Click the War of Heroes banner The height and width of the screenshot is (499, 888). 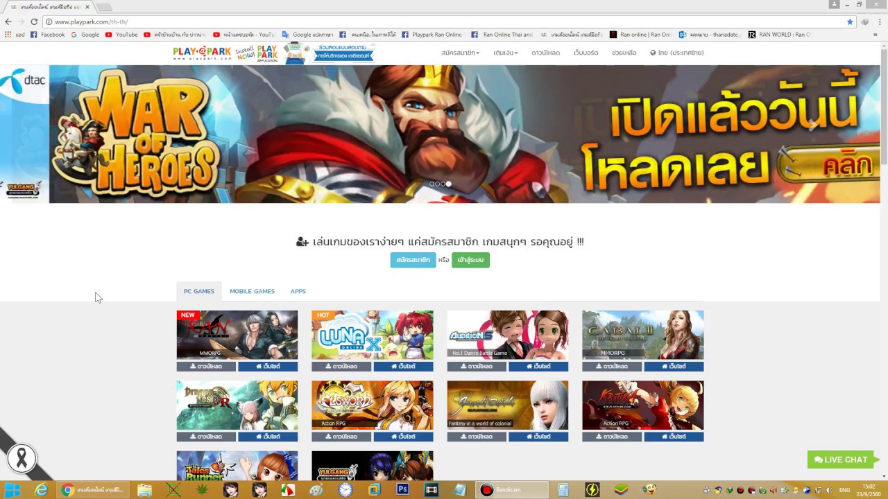[440, 134]
